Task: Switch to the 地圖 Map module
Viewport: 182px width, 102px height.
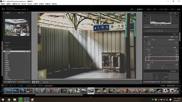Action: click(x=148, y=9)
